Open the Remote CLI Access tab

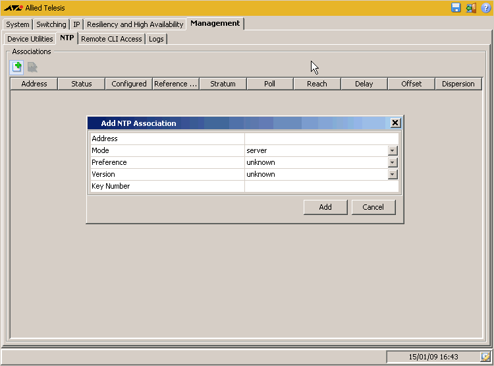pyautogui.click(x=111, y=39)
